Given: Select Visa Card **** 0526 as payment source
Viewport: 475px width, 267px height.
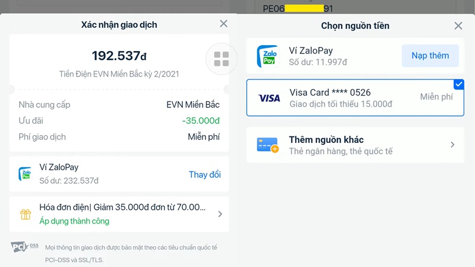Looking at the screenshot, I should (355, 98).
